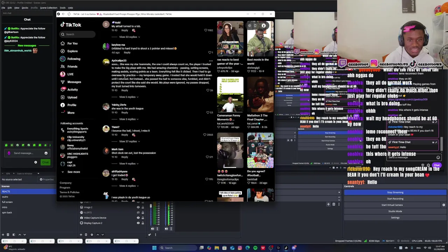The image size is (448, 252).
Task: Move source down arrow in Sources toolbar
Action: click(x=103, y=234)
